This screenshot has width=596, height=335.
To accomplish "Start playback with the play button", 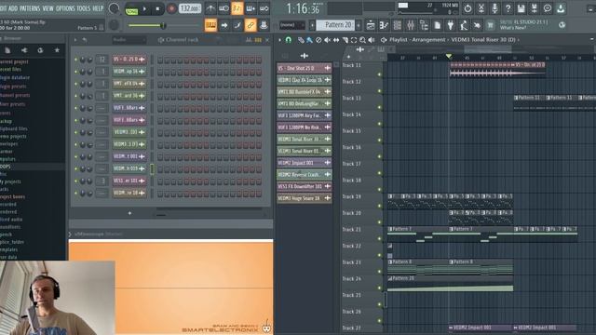I will pyautogui.click(x=145, y=8).
